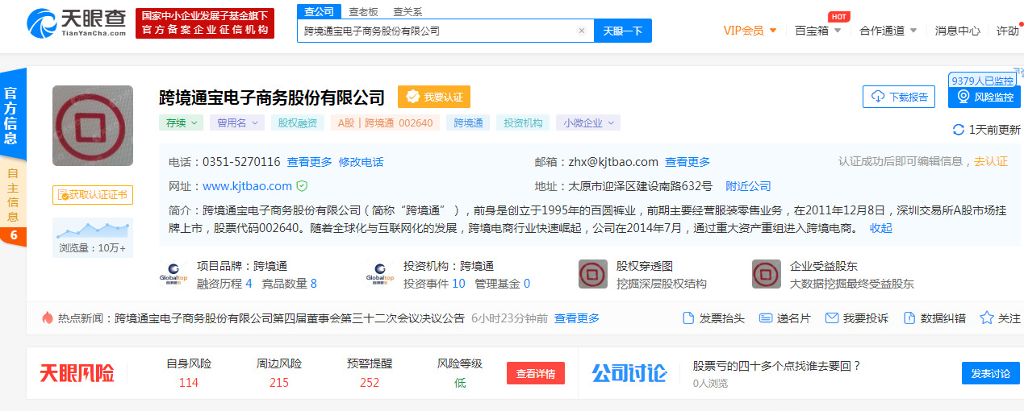Collapse the company intro with 收起
The width and height of the screenshot is (1024, 411).
880,228
